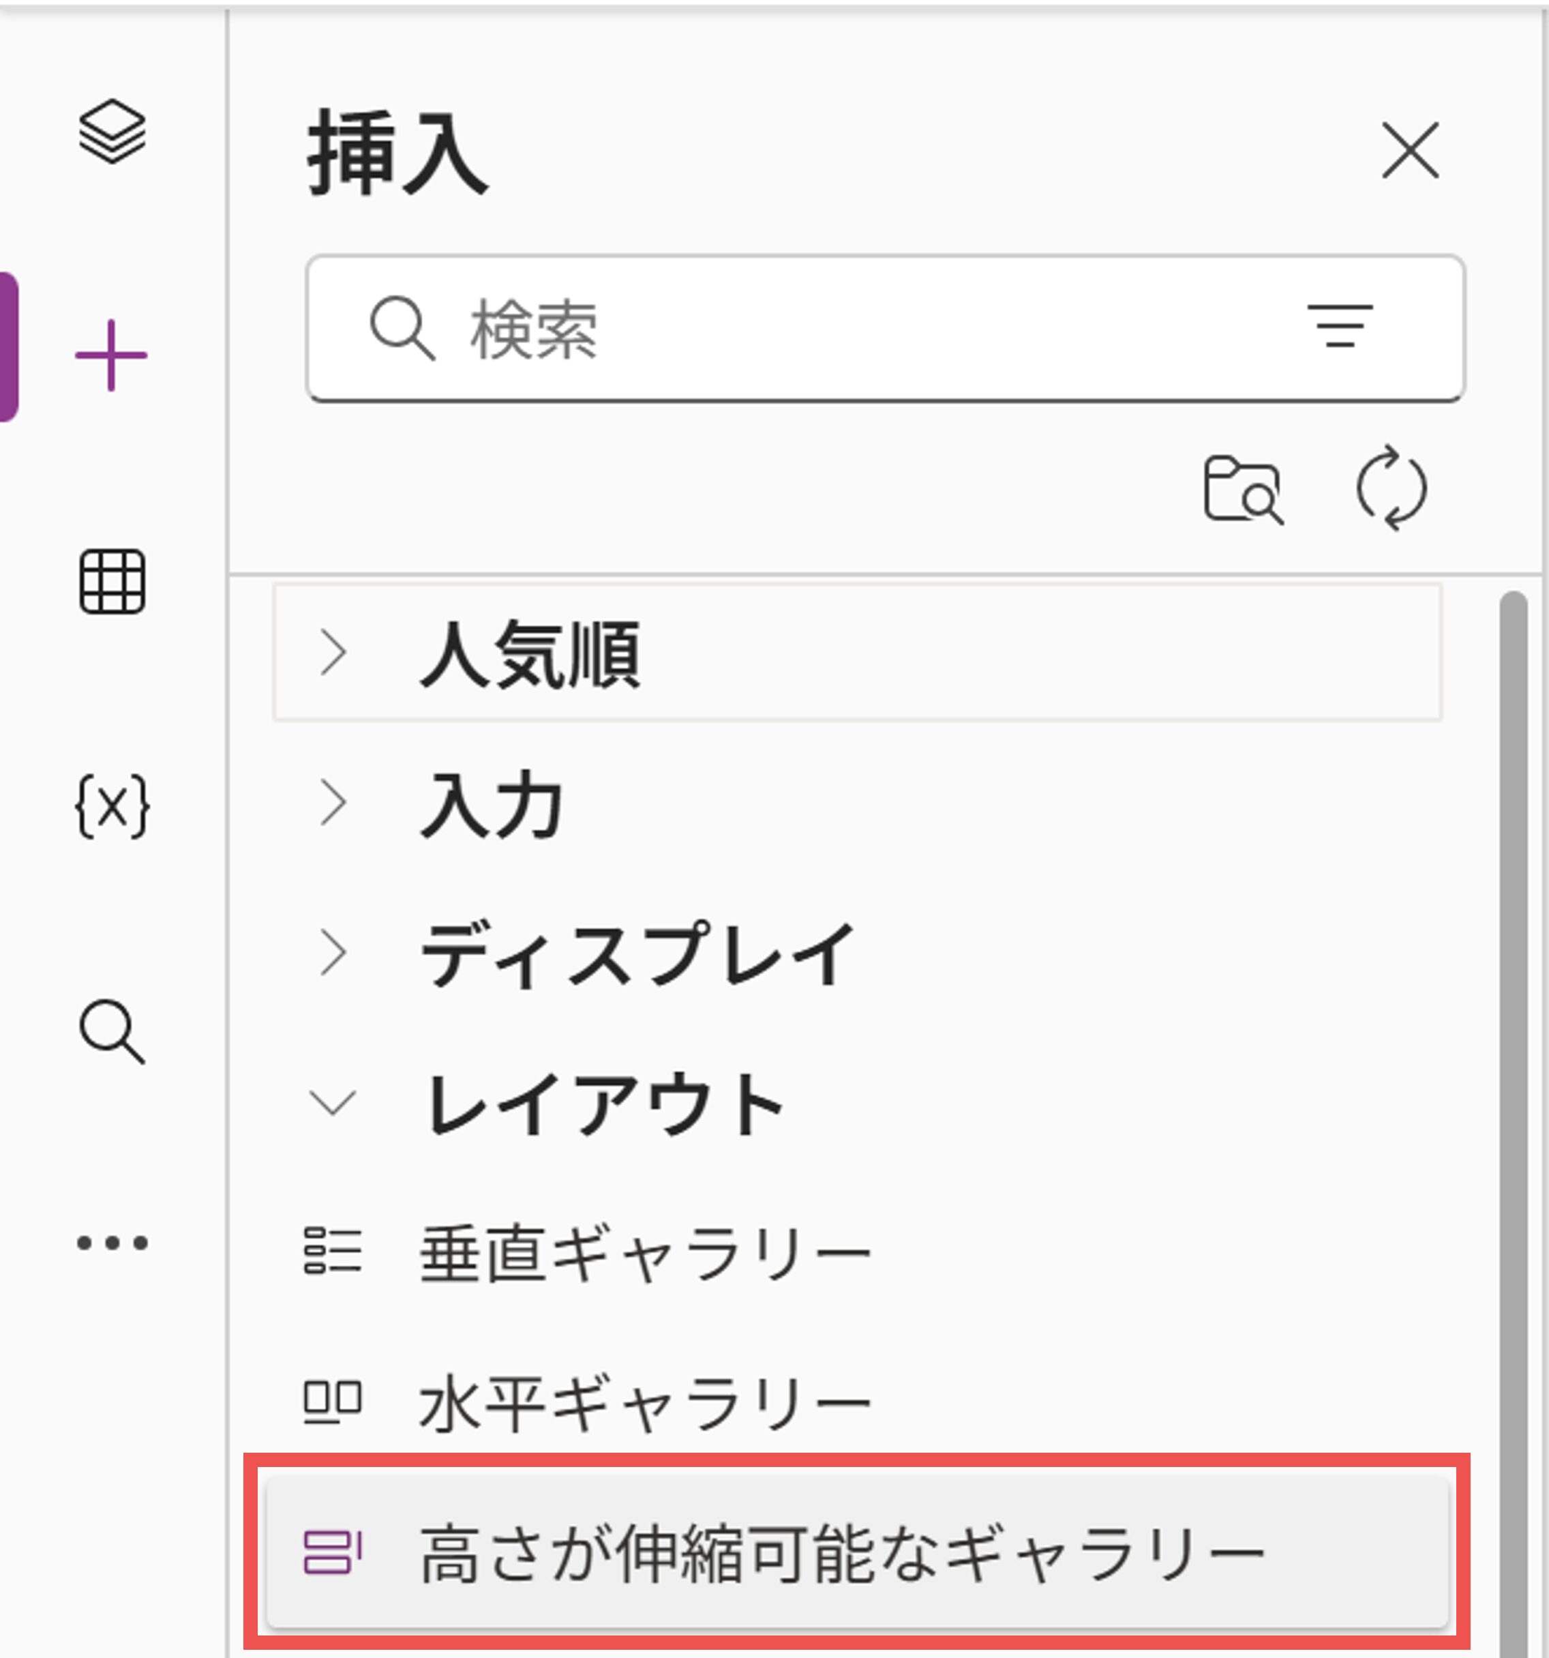Collapse the レイアウト category

tap(605, 1103)
